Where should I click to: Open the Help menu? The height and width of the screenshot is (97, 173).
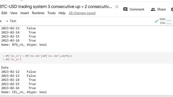pos(62,13)
